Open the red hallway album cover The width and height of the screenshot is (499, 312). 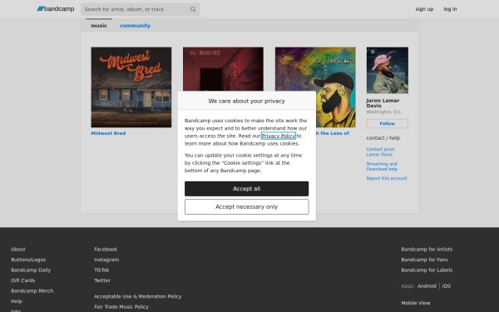(223, 69)
